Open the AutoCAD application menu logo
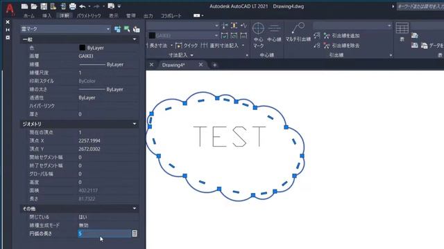Screen dimensions: 444x249 [x=10, y=9]
